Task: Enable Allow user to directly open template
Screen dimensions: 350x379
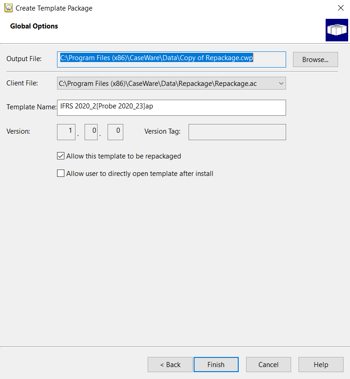Action: pyautogui.click(x=61, y=173)
